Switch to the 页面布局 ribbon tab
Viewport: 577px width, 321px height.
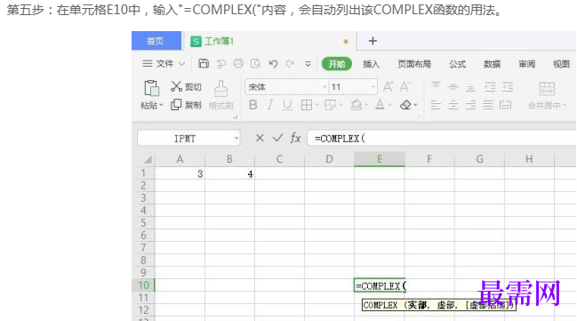click(414, 64)
